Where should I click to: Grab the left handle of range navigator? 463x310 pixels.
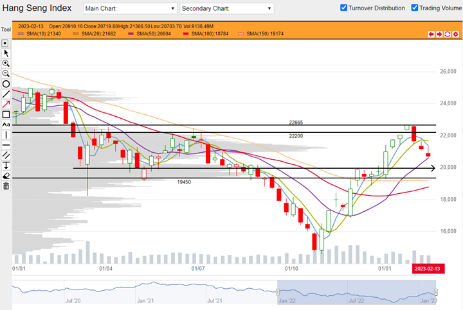coord(278,292)
